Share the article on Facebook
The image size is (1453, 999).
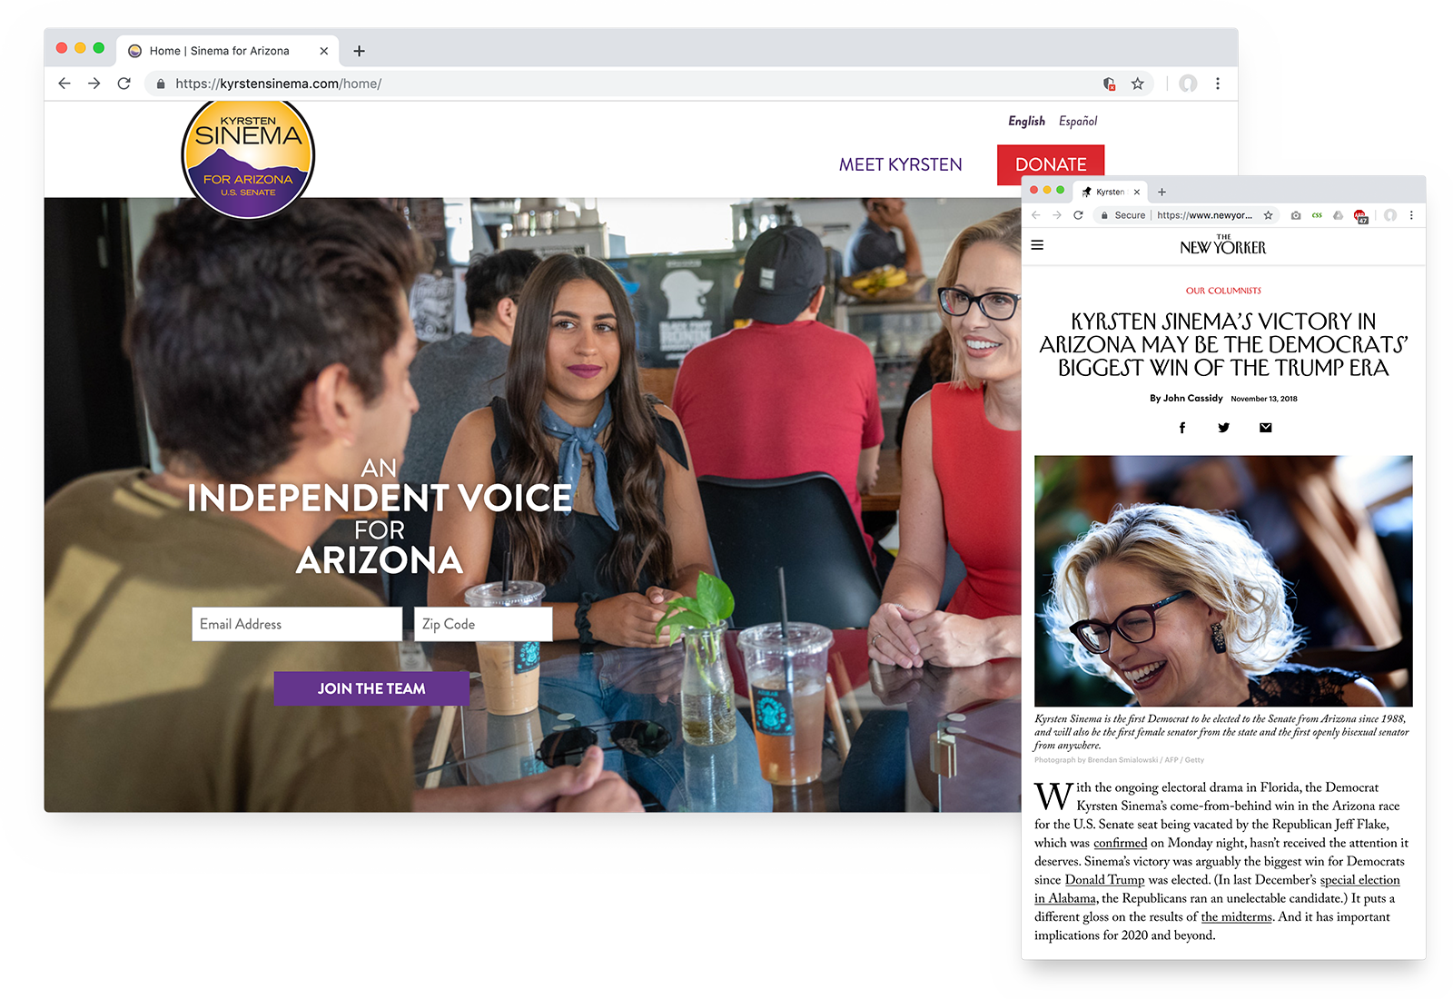tap(1181, 428)
